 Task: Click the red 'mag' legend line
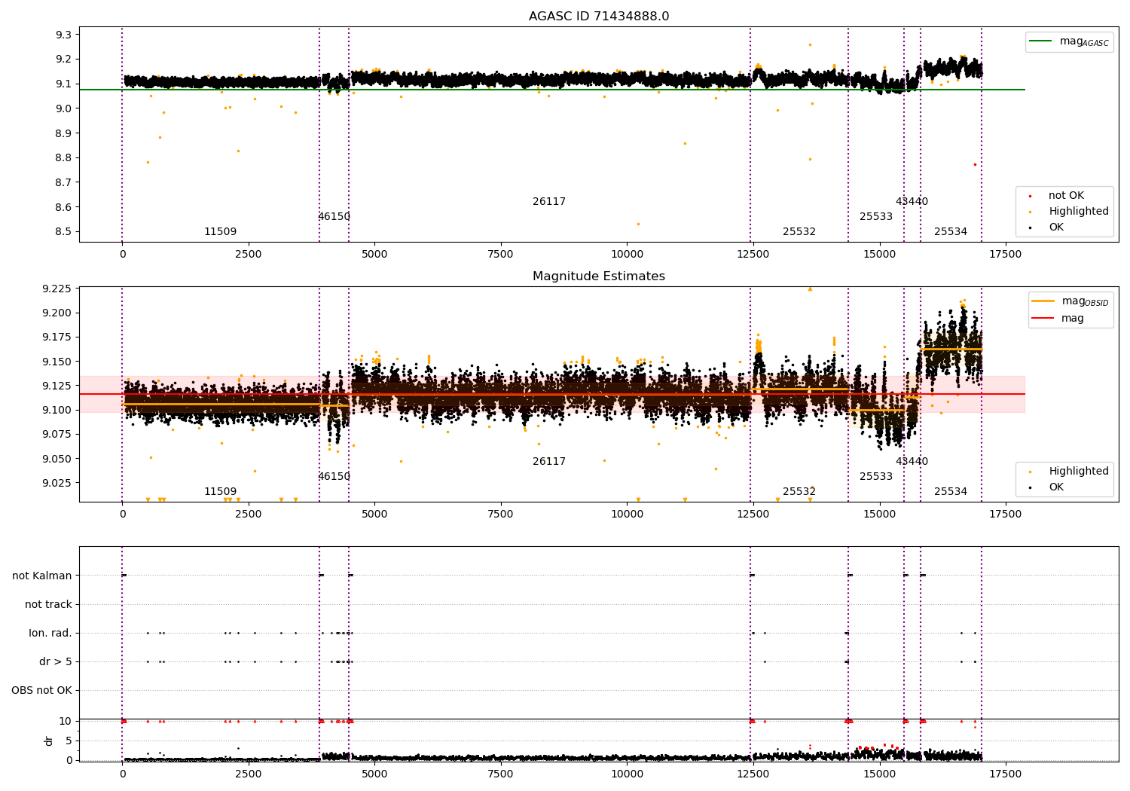1043,319
